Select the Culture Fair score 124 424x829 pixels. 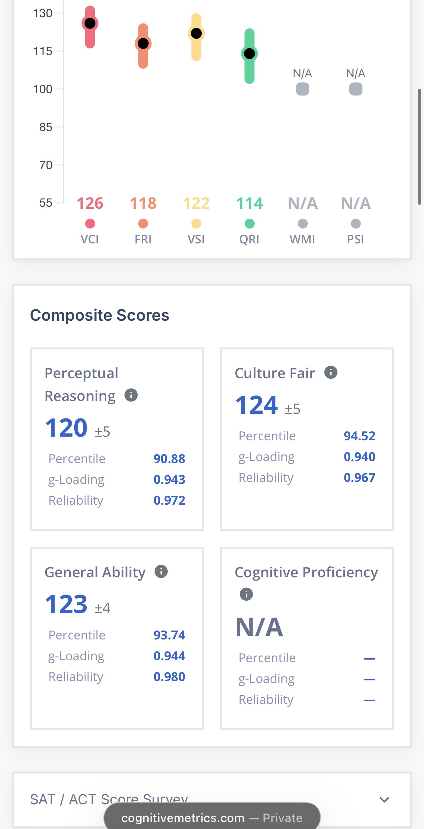coord(257,405)
